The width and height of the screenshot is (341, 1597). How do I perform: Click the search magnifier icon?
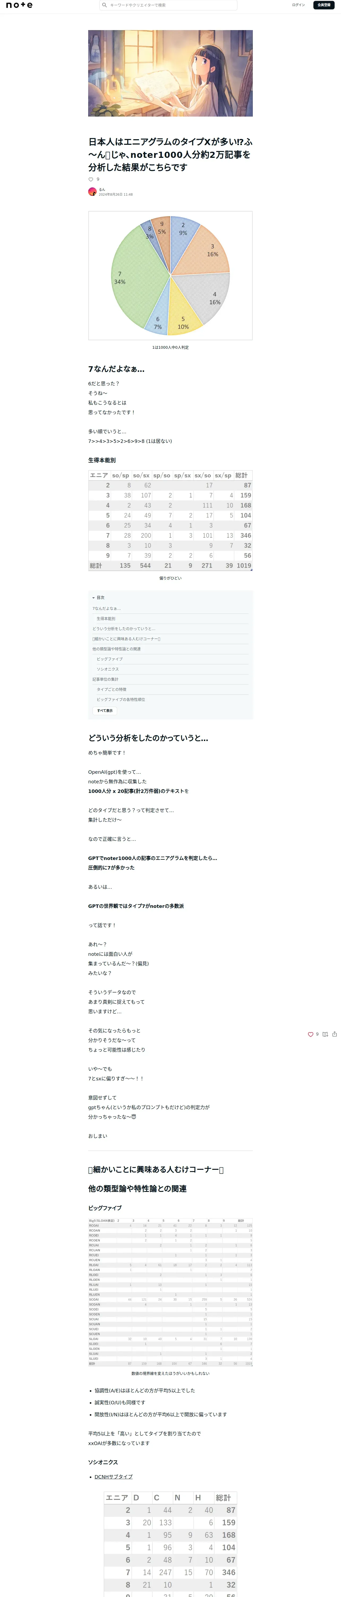click(x=105, y=5)
